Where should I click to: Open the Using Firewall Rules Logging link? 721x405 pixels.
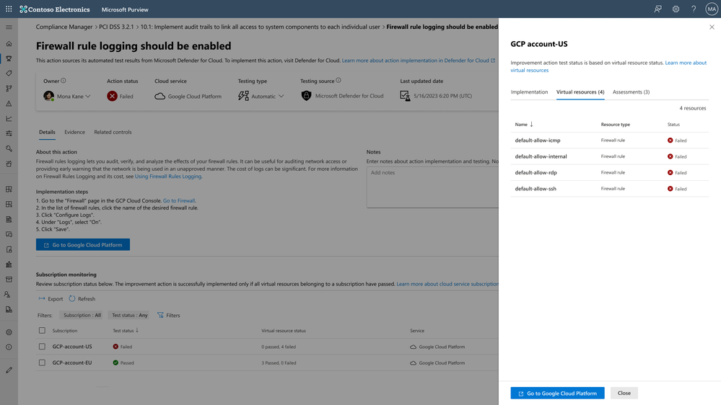click(168, 177)
